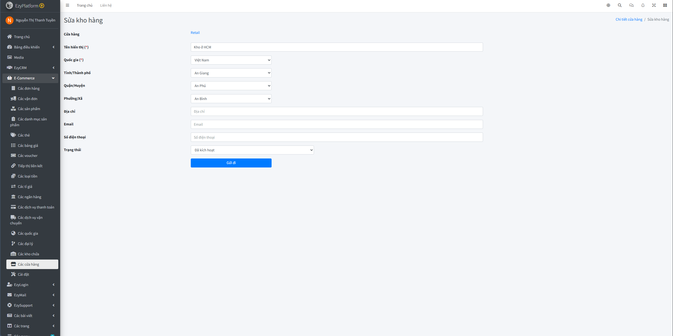Open the grid apps icon

coord(665,5)
